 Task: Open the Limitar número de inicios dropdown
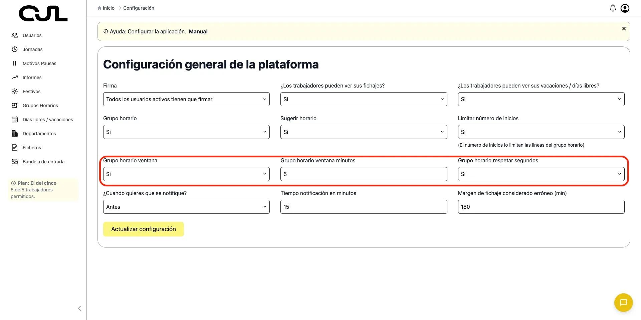pyautogui.click(x=541, y=132)
